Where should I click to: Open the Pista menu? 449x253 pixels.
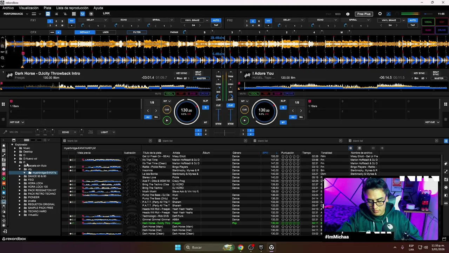(47, 8)
